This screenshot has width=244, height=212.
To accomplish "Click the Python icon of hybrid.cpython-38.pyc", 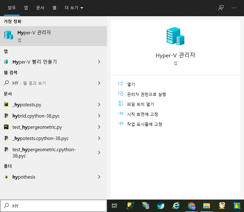I will tap(6, 116).
